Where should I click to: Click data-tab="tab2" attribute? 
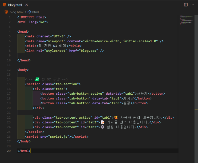point(107,98)
